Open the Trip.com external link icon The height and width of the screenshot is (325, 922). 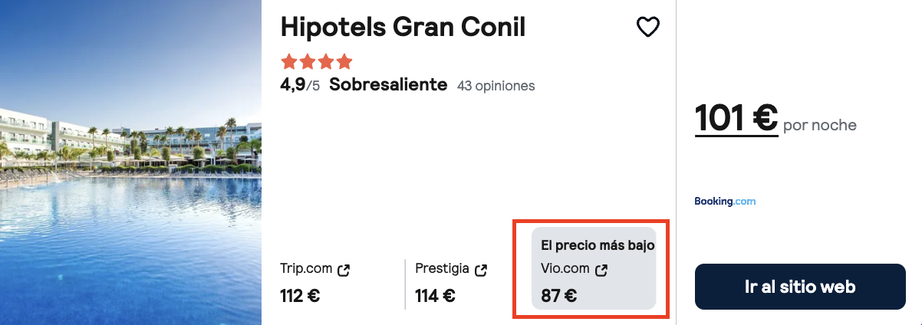(344, 270)
